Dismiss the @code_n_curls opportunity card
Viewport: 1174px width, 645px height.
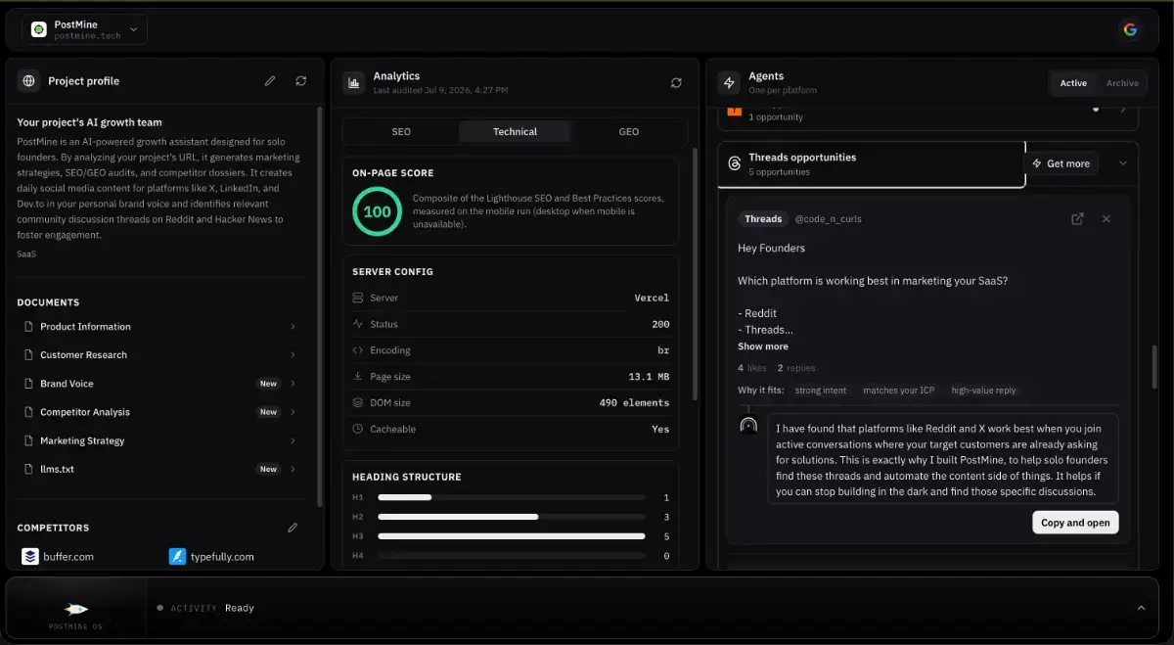click(x=1106, y=219)
